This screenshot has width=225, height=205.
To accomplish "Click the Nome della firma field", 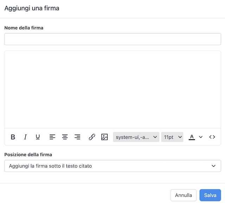I will [112, 39].
